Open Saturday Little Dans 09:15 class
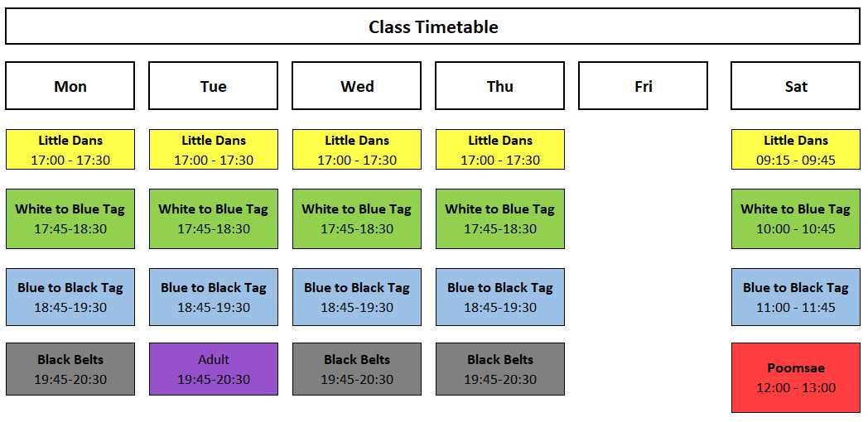This screenshot has width=868, height=422. tap(795, 149)
